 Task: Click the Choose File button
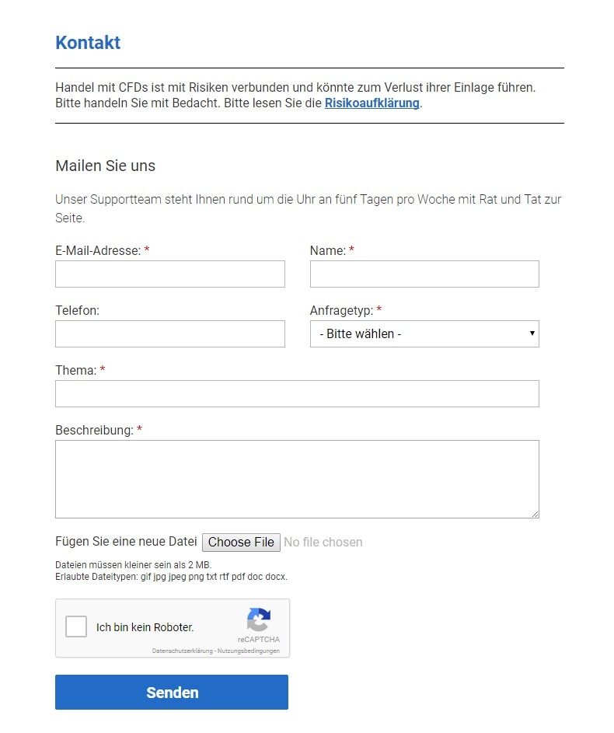[241, 542]
